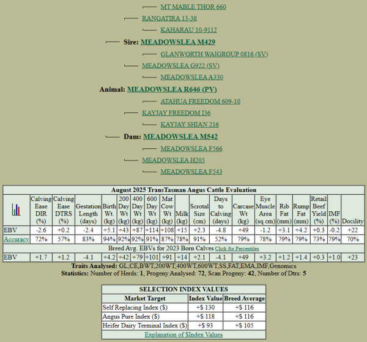The image size is (367, 342).
Task: Open MEADOWSLEA G922 (SV) link
Action: point(180,66)
